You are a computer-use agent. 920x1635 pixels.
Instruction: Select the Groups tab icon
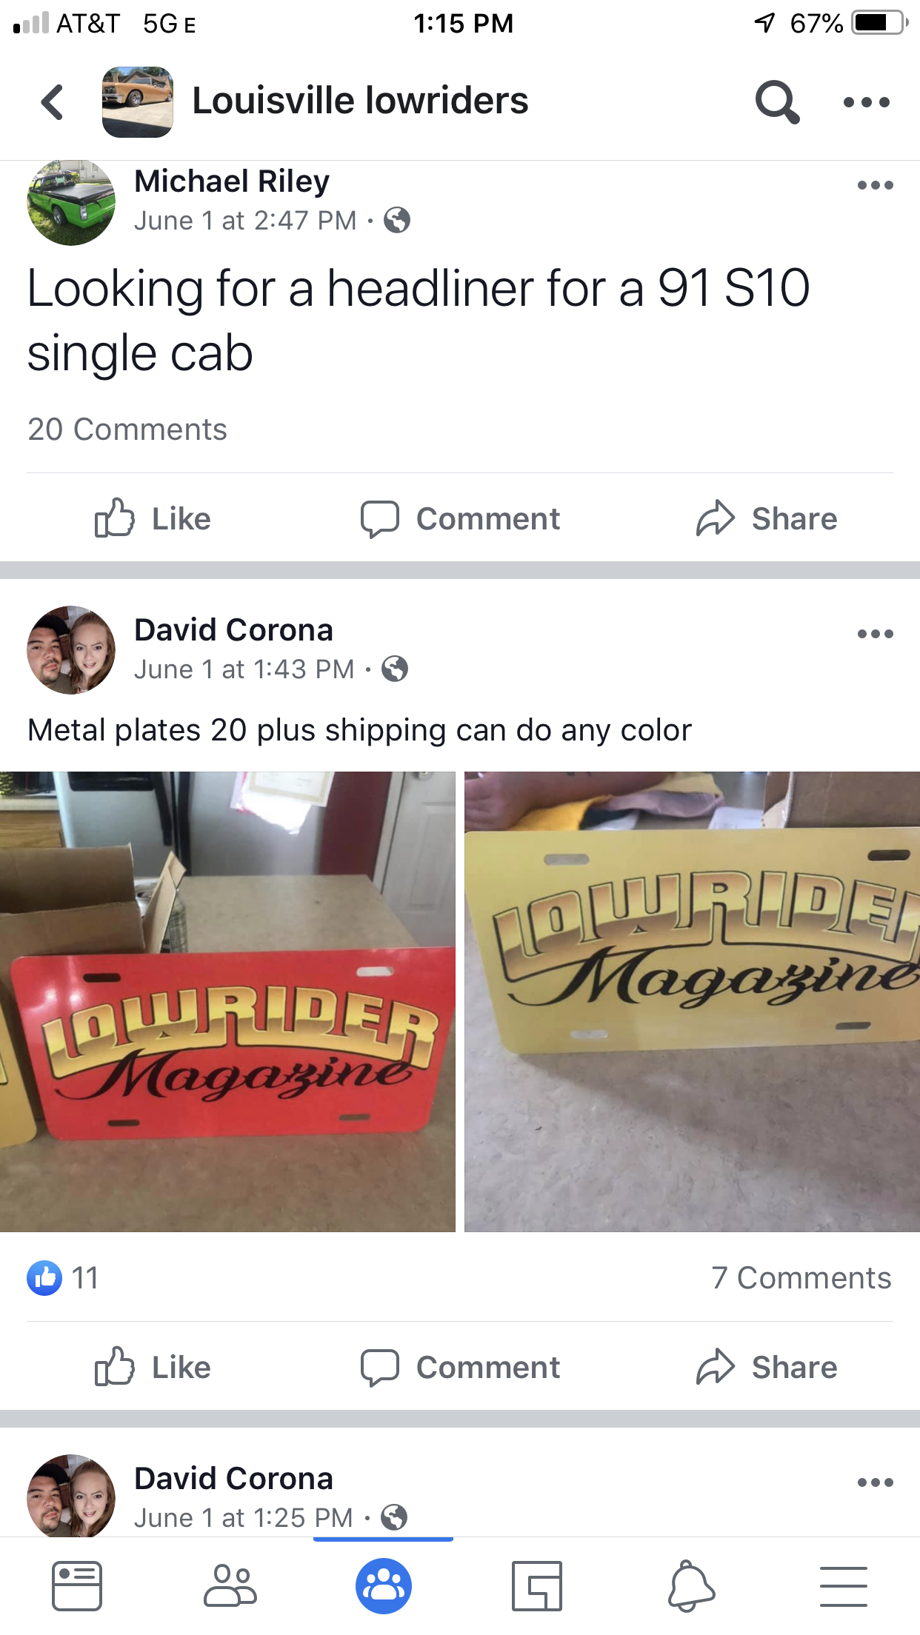coord(384,1586)
